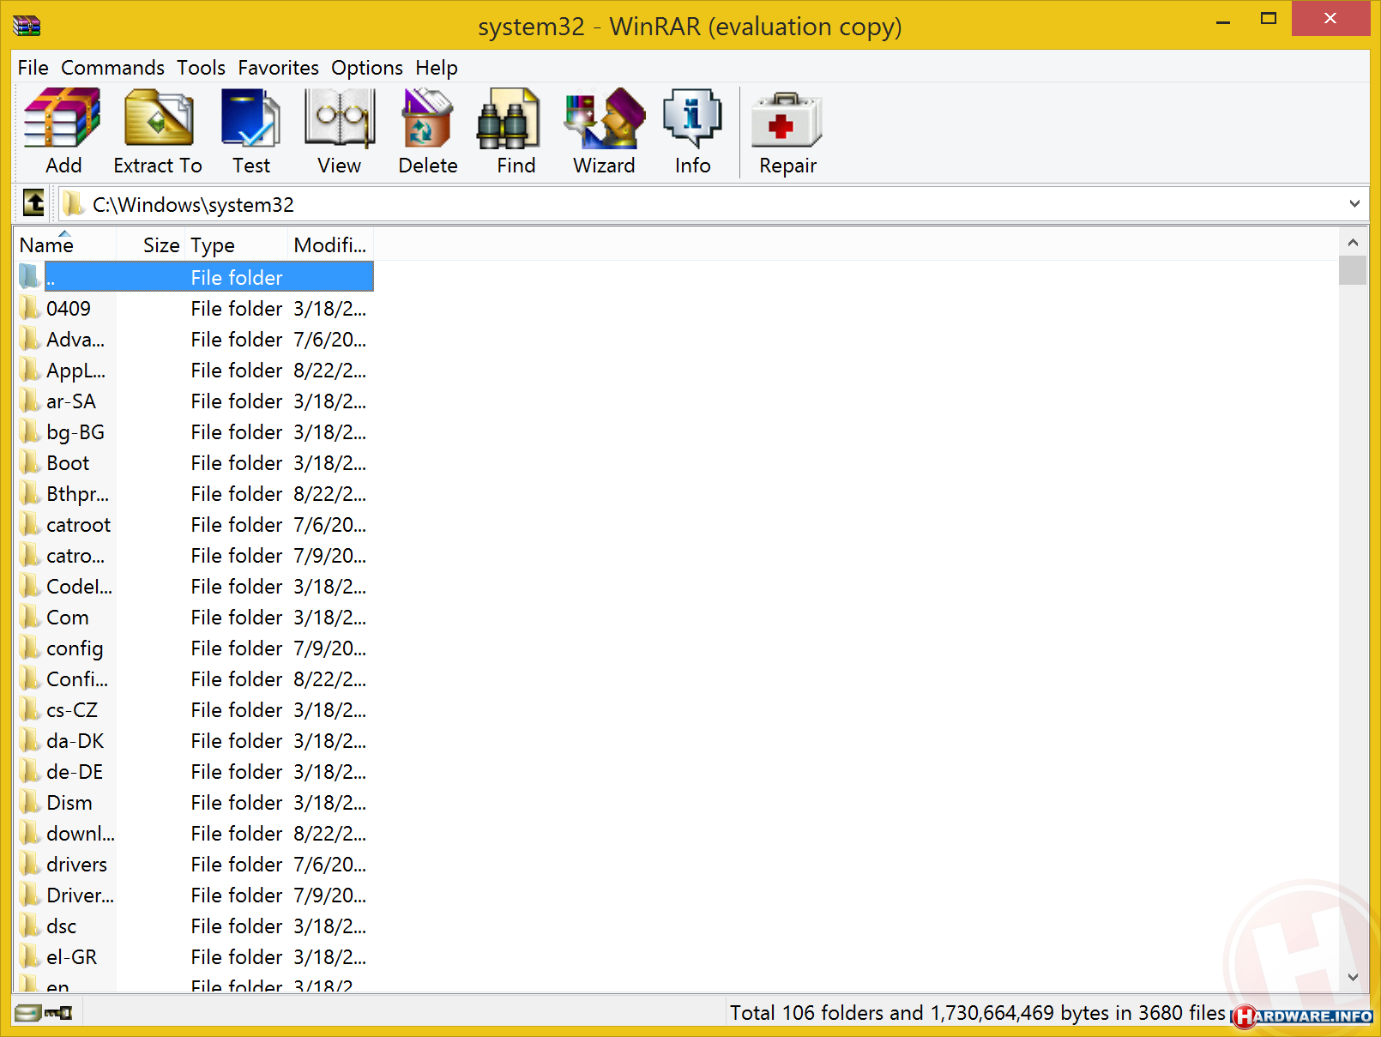Open the Options menu
The height and width of the screenshot is (1037, 1381).
pyautogui.click(x=366, y=68)
